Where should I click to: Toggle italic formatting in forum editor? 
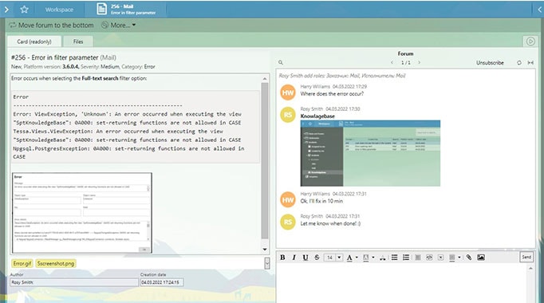pos(294,258)
